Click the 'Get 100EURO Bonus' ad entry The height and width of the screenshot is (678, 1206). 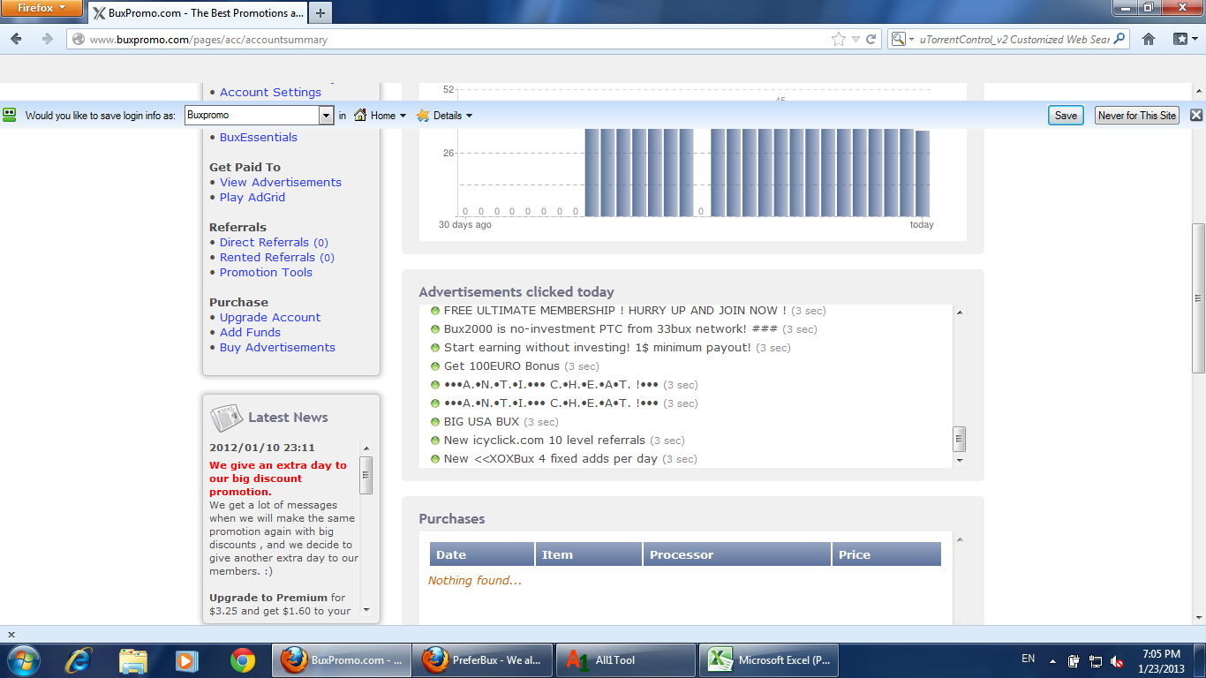(501, 366)
